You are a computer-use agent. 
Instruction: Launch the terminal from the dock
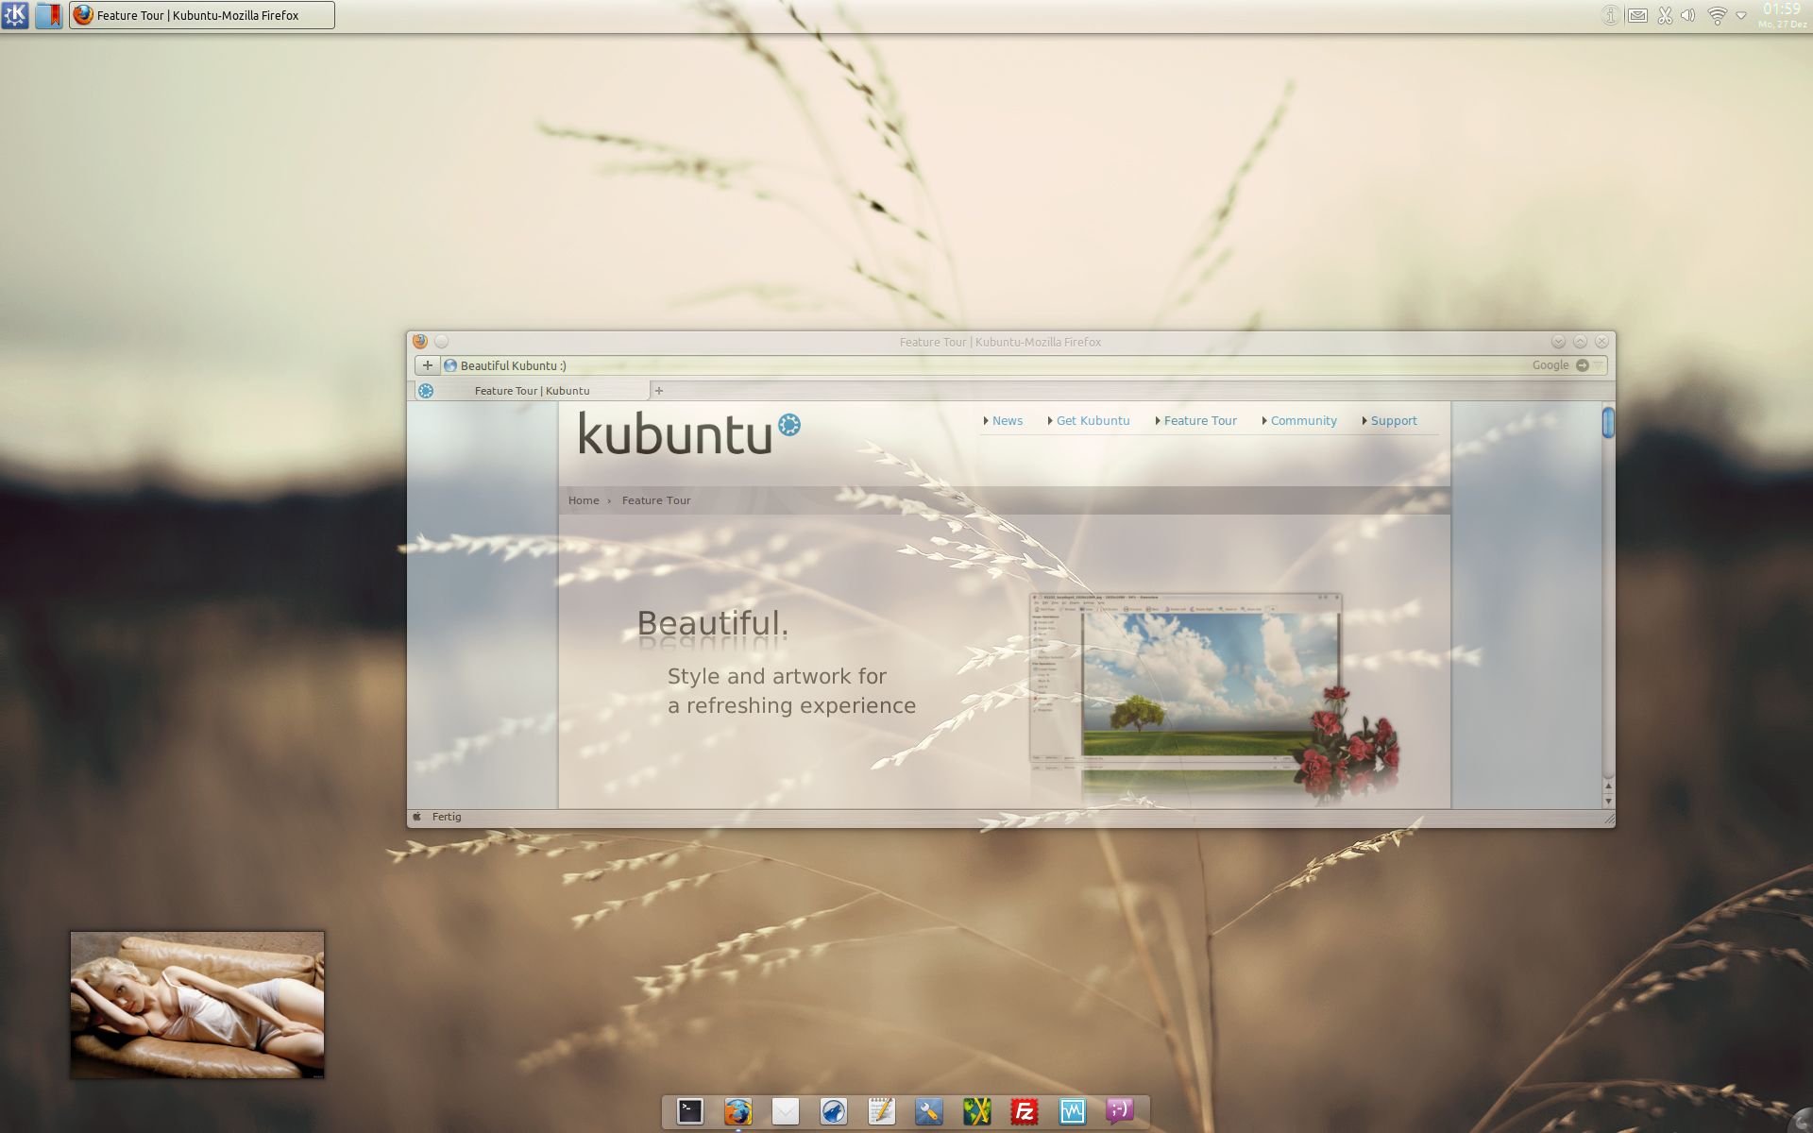coord(690,1112)
